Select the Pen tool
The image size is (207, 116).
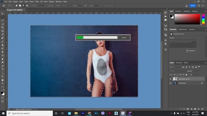tap(3, 66)
